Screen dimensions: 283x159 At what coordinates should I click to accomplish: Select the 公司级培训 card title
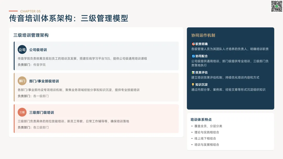pos(38,50)
